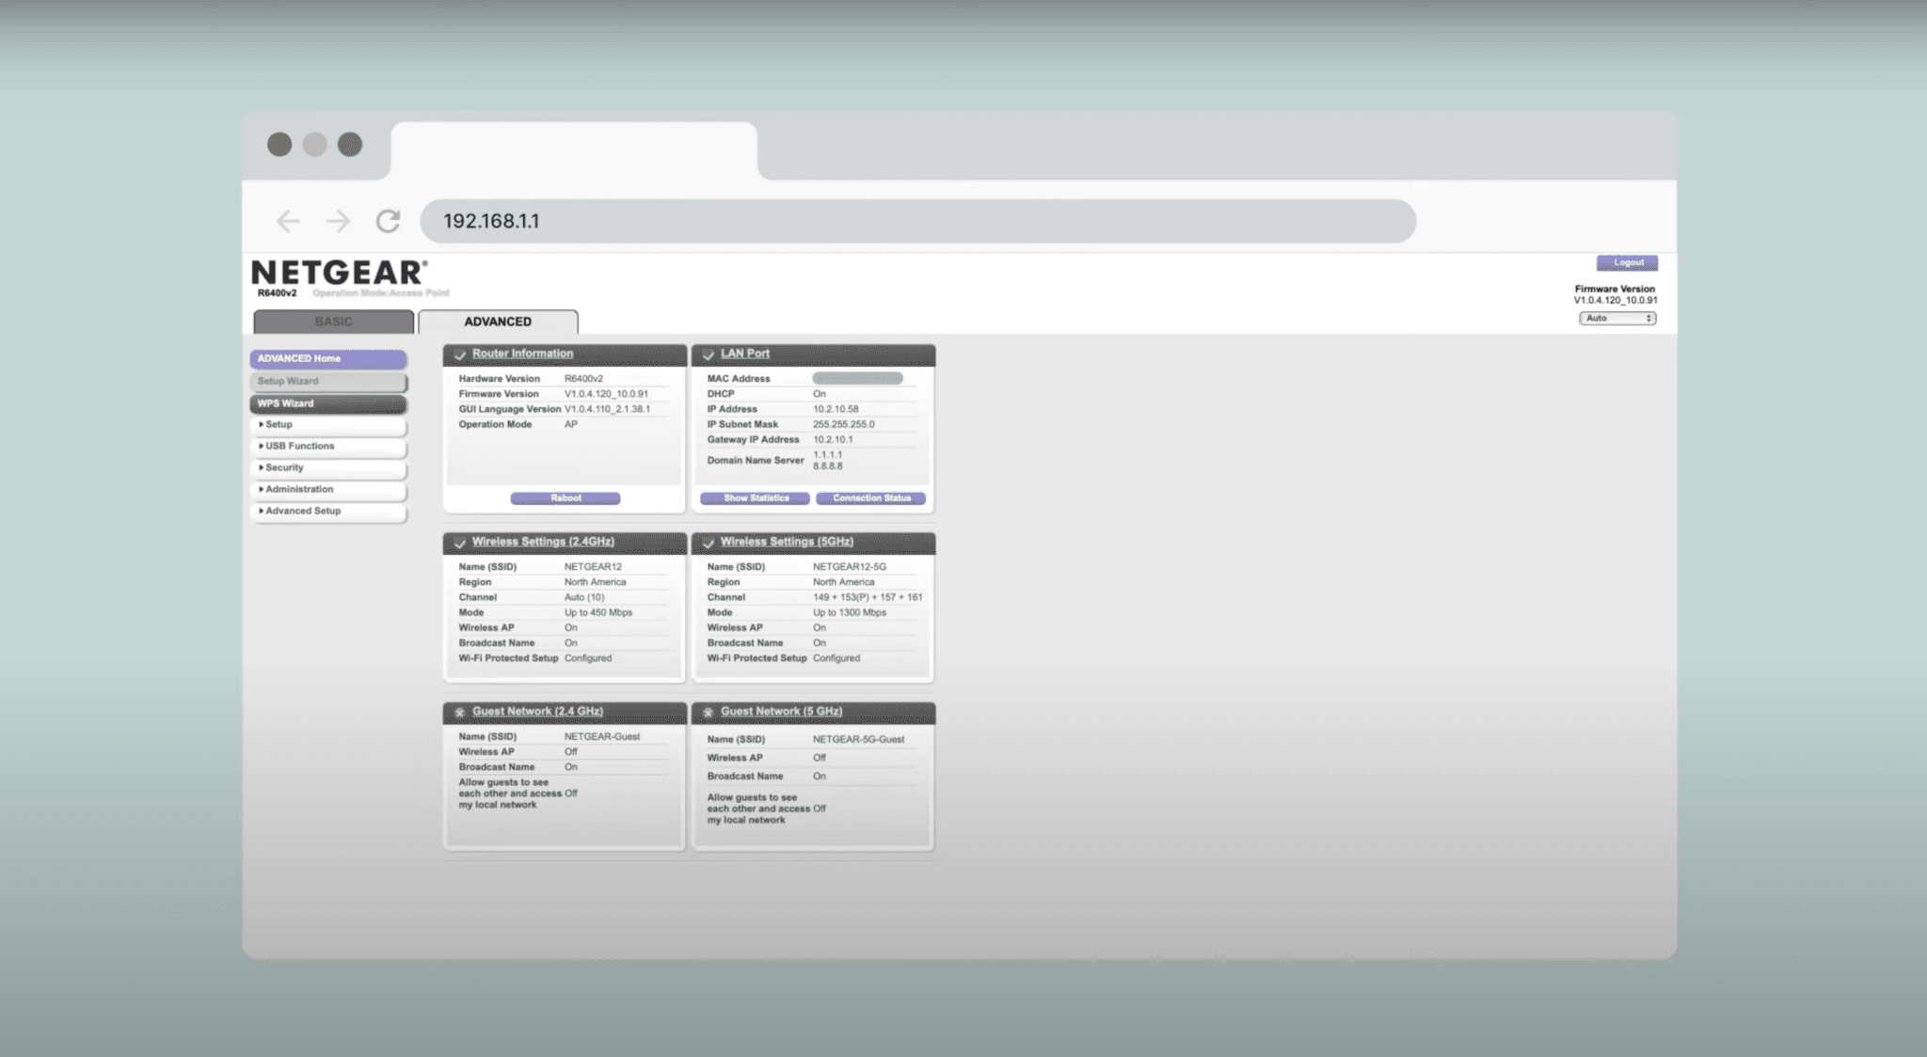Viewport: 1927px width, 1057px height.
Task: Expand the Security section in the sidebar
Action: tap(282, 467)
